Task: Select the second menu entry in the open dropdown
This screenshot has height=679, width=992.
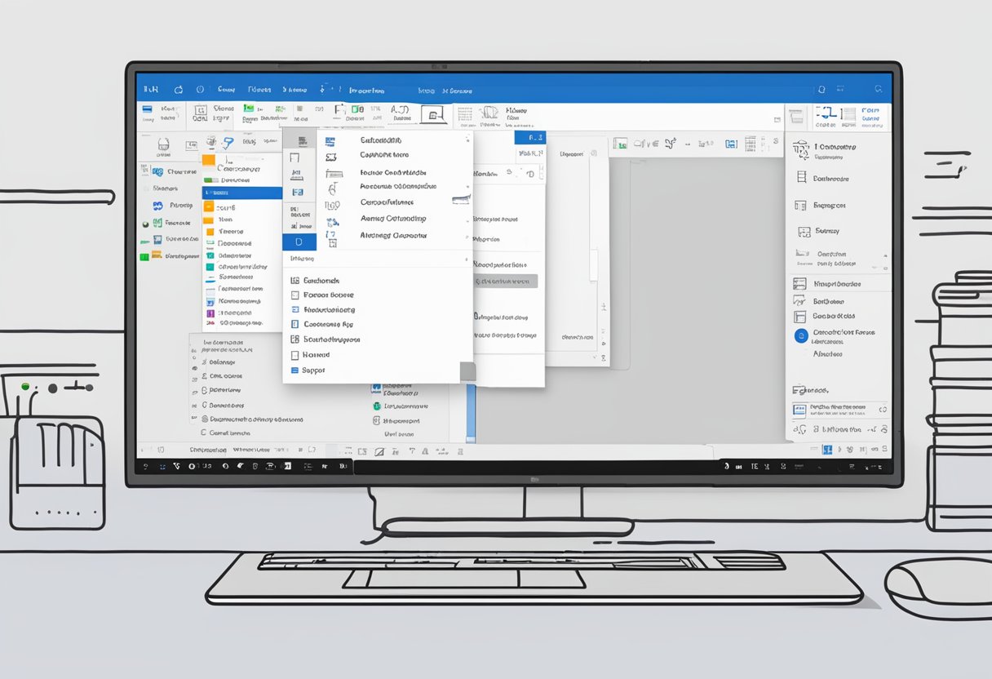Action: tap(383, 154)
